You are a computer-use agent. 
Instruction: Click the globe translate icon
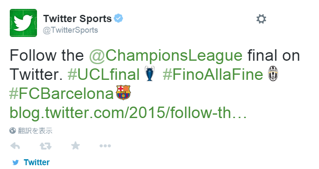point(13,131)
